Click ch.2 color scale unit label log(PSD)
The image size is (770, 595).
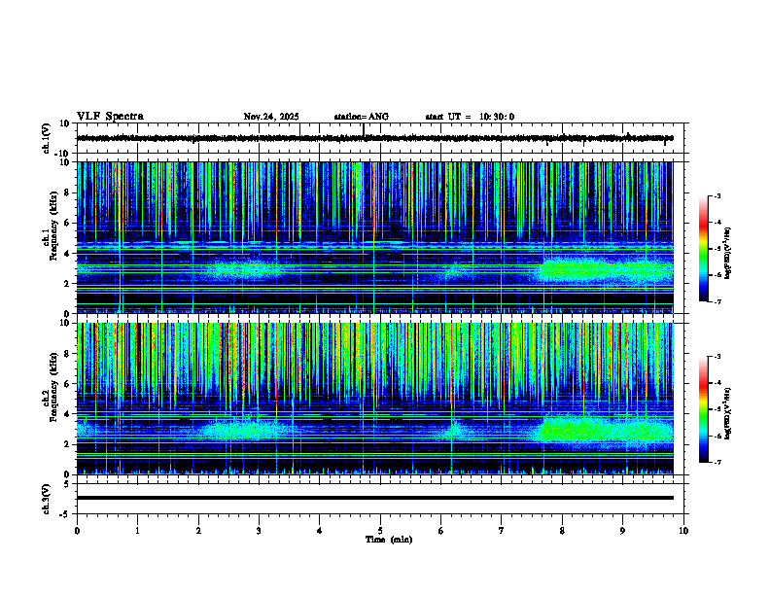tap(727, 412)
